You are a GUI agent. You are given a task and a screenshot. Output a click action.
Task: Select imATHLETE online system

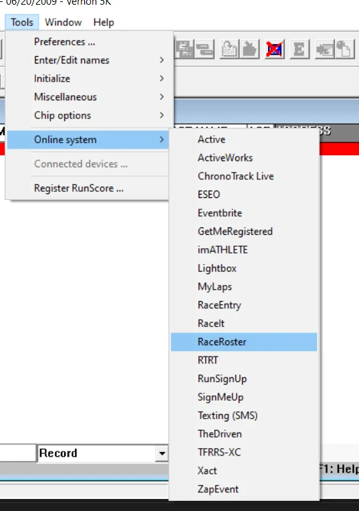tap(244, 249)
